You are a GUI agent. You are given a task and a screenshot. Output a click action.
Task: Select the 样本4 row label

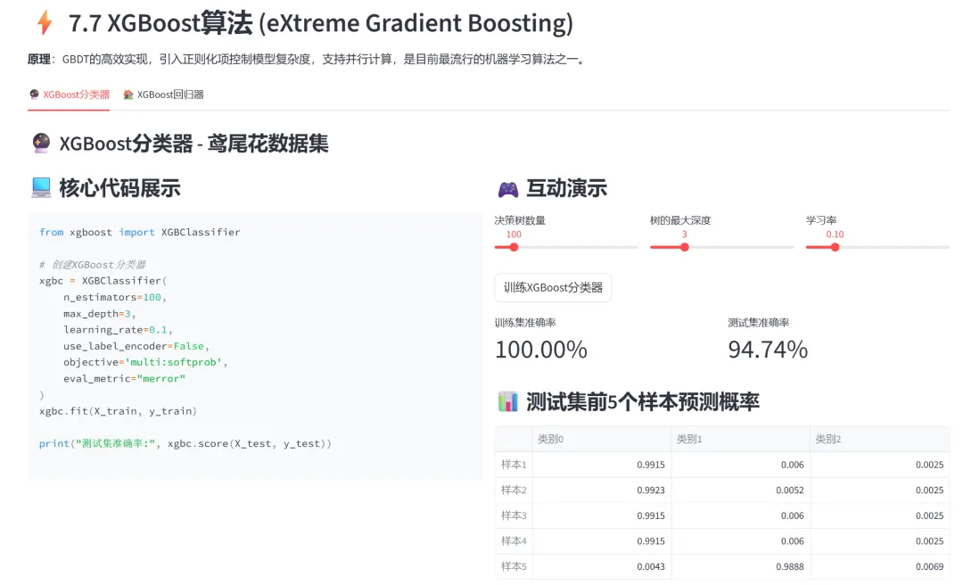(514, 541)
